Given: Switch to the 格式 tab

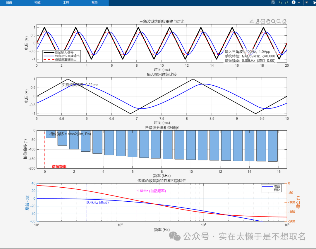Looking at the screenshot, I should pos(37,2).
